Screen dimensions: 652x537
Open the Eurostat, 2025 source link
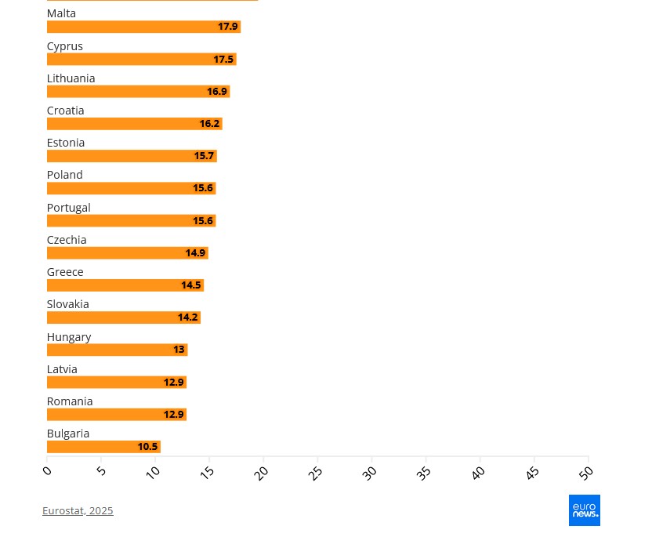(78, 510)
